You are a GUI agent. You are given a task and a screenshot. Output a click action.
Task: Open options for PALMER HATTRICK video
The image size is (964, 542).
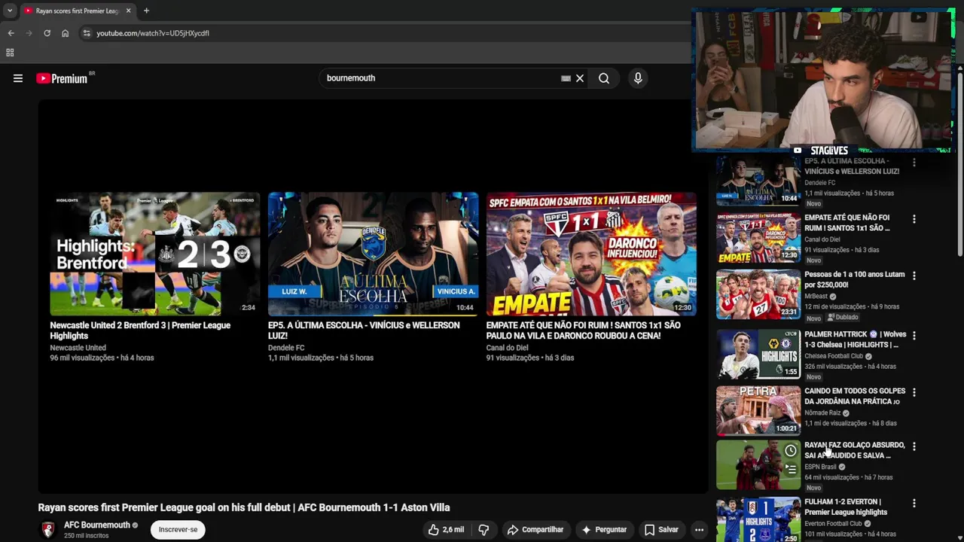click(x=914, y=336)
